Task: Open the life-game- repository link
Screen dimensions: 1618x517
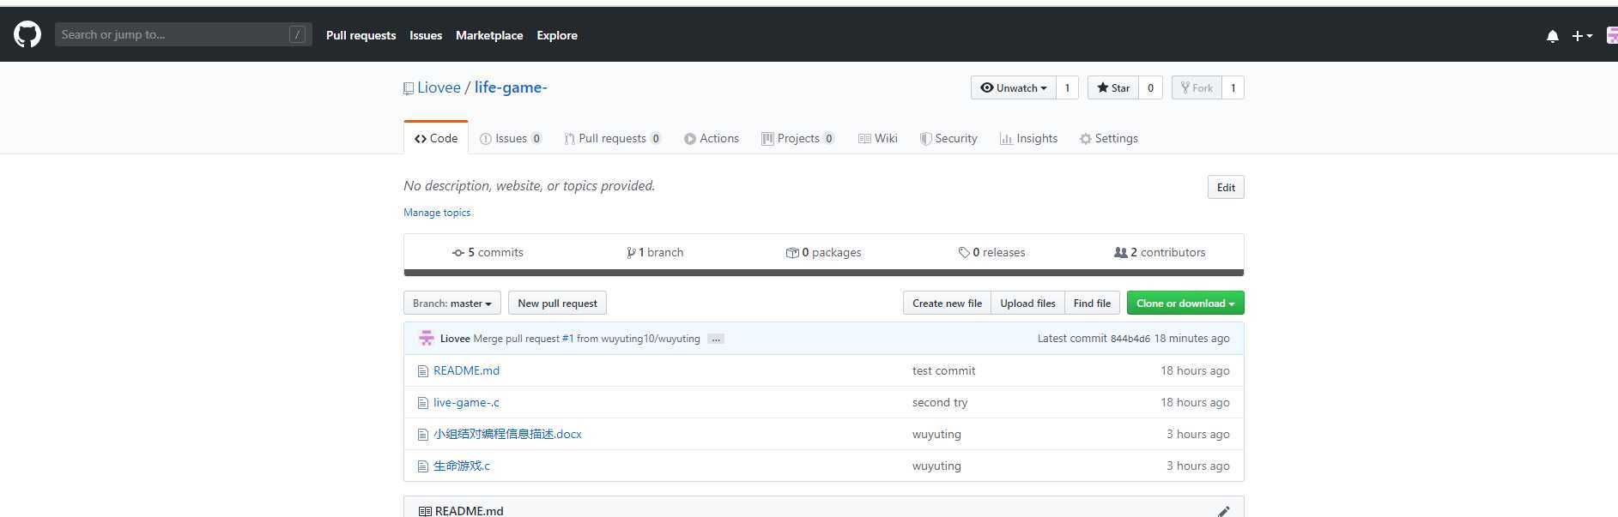Action: 511,87
